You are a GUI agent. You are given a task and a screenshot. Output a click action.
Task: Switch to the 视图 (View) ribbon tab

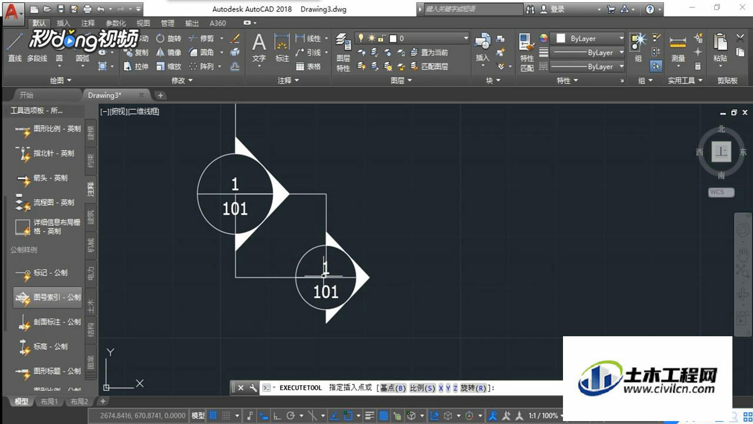coord(143,24)
